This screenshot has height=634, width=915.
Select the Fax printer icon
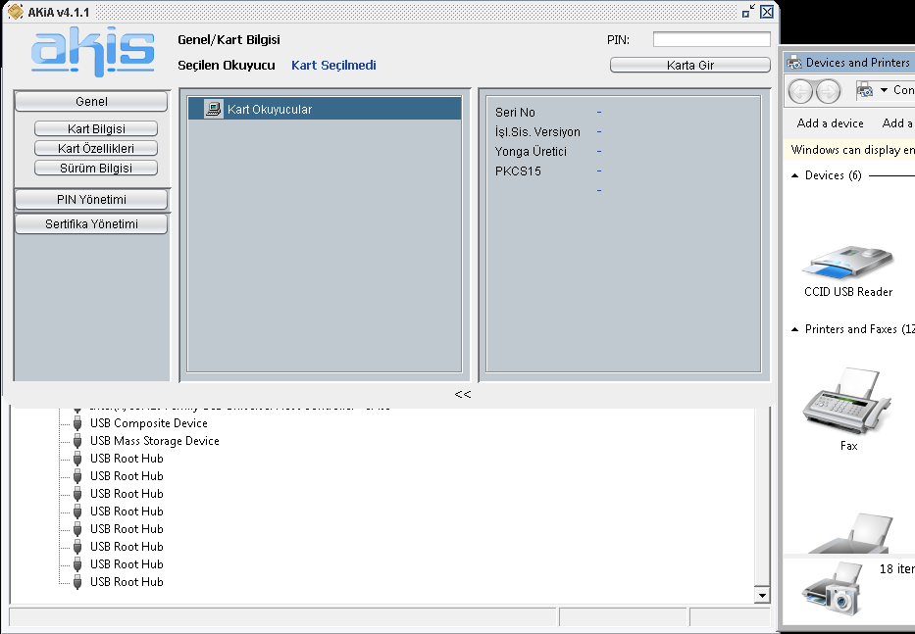click(x=847, y=402)
